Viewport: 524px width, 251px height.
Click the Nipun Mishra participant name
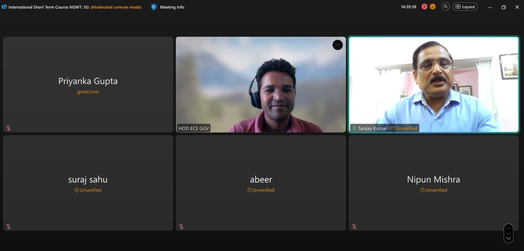point(434,180)
